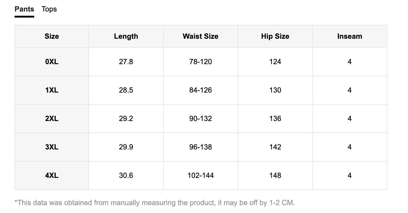Select the 4XL size row label
The width and height of the screenshot is (408, 213).
[x=52, y=175]
